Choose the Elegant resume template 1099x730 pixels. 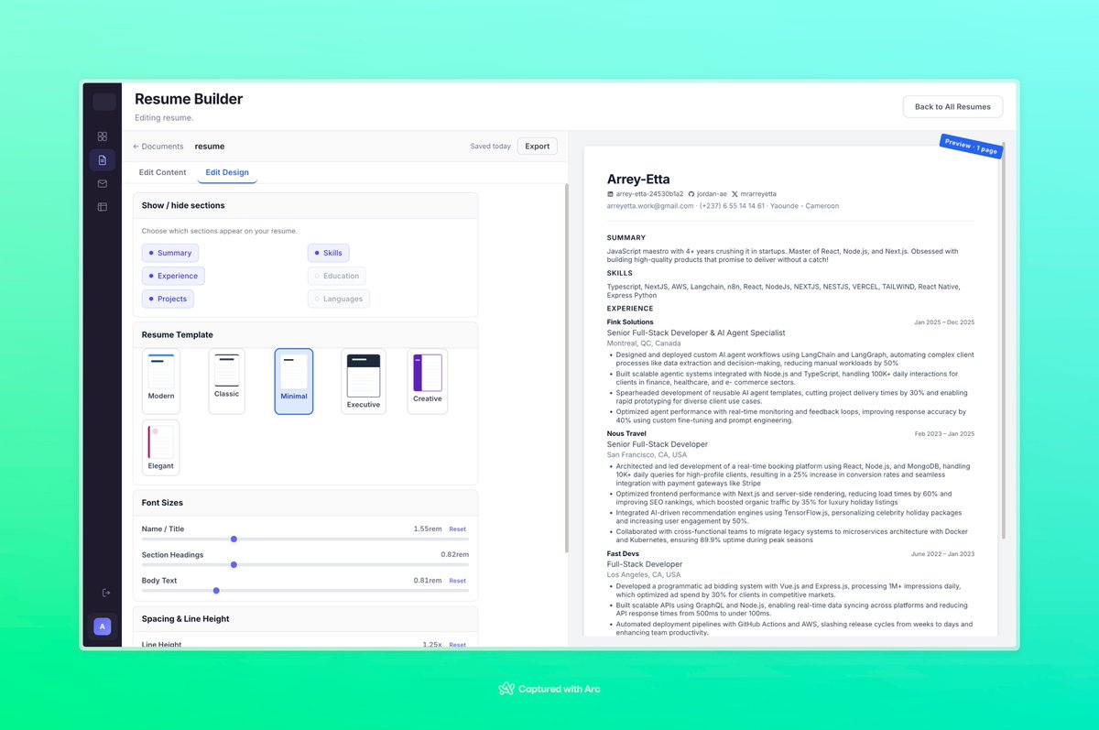click(161, 448)
